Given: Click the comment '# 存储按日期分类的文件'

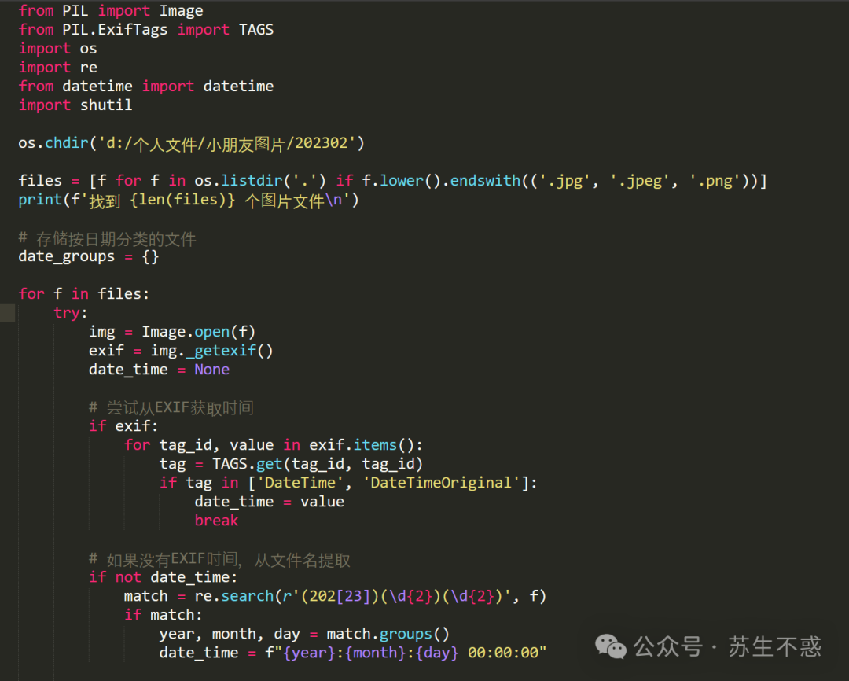Looking at the screenshot, I should pyautogui.click(x=107, y=239).
